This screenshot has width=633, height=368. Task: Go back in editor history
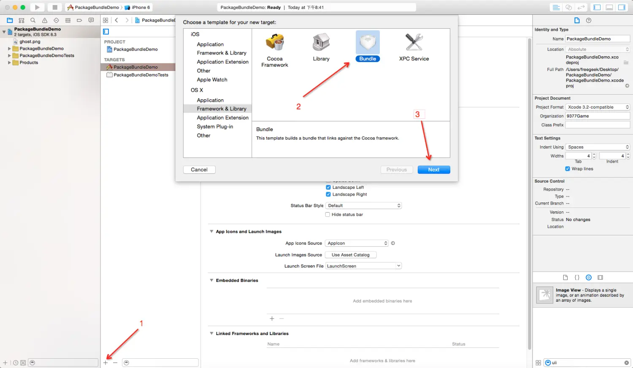(116, 20)
